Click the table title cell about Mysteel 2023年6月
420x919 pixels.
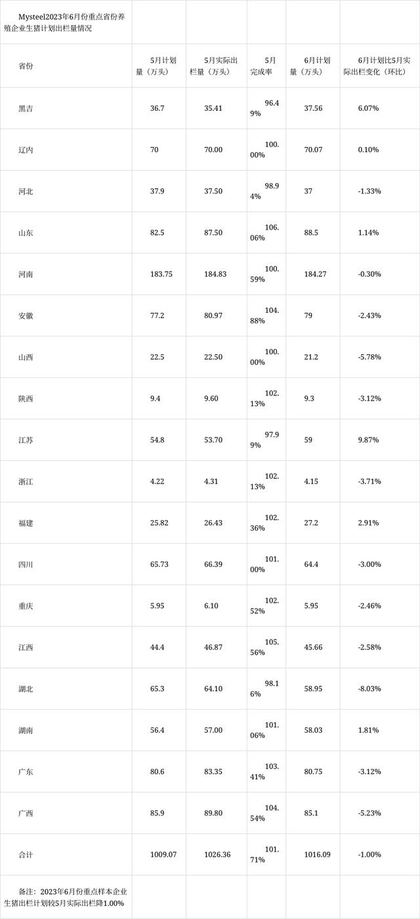(x=66, y=23)
